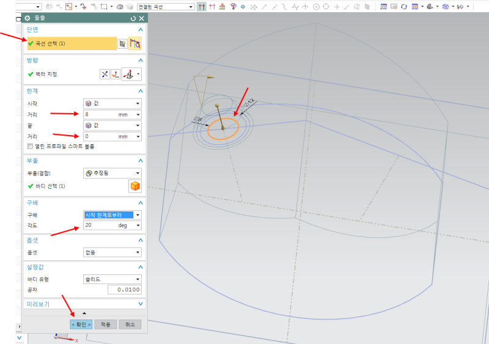Click the 공차 tolerance input field

coord(125,289)
